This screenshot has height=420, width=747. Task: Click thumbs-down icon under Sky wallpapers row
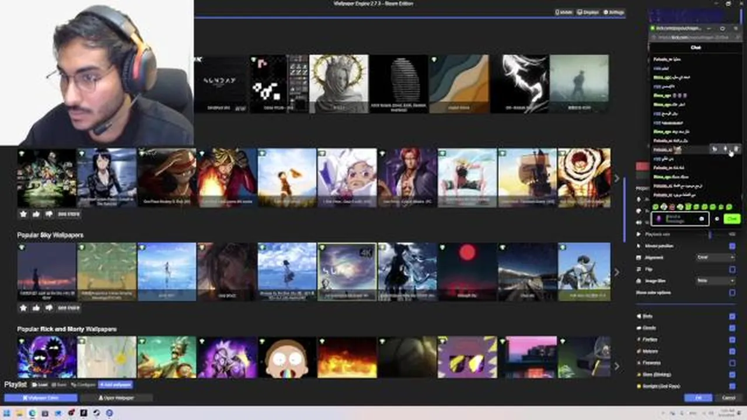(49, 308)
